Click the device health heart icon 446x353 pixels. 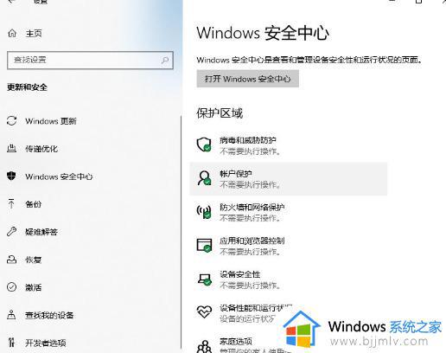click(204, 312)
